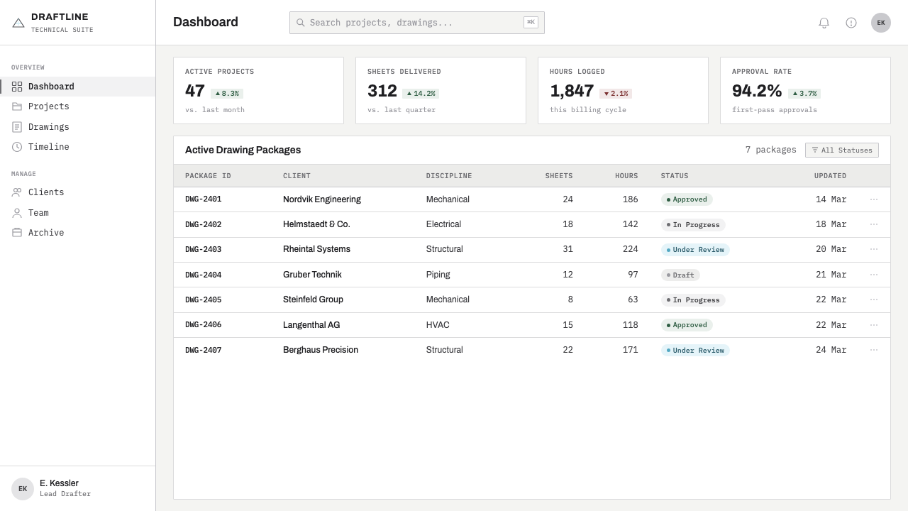Click the notifications bell icon
The image size is (908, 511).
(x=824, y=23)
